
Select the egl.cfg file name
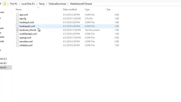[23, 18]
